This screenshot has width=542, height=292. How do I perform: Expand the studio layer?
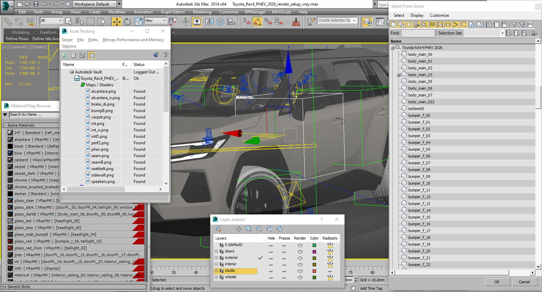(216, 271)
